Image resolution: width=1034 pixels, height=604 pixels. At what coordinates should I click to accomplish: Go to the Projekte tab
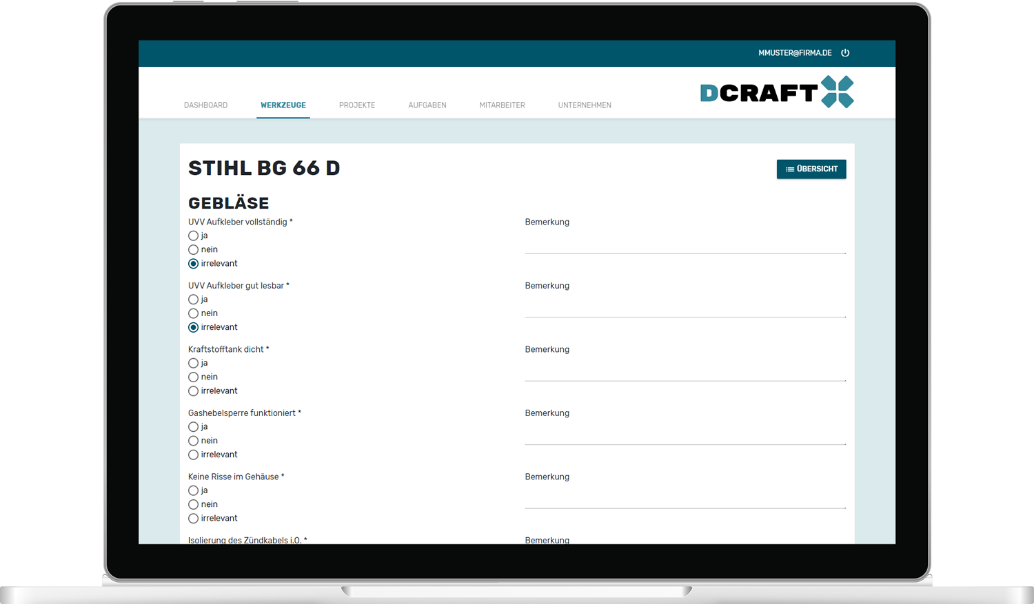click(x=357, y=105)
